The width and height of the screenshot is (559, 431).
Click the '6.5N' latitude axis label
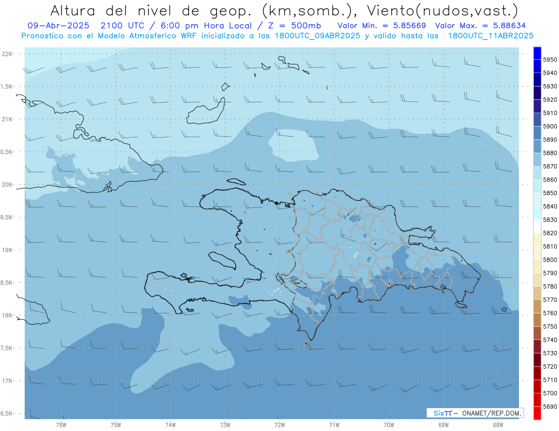click(7, 413)
